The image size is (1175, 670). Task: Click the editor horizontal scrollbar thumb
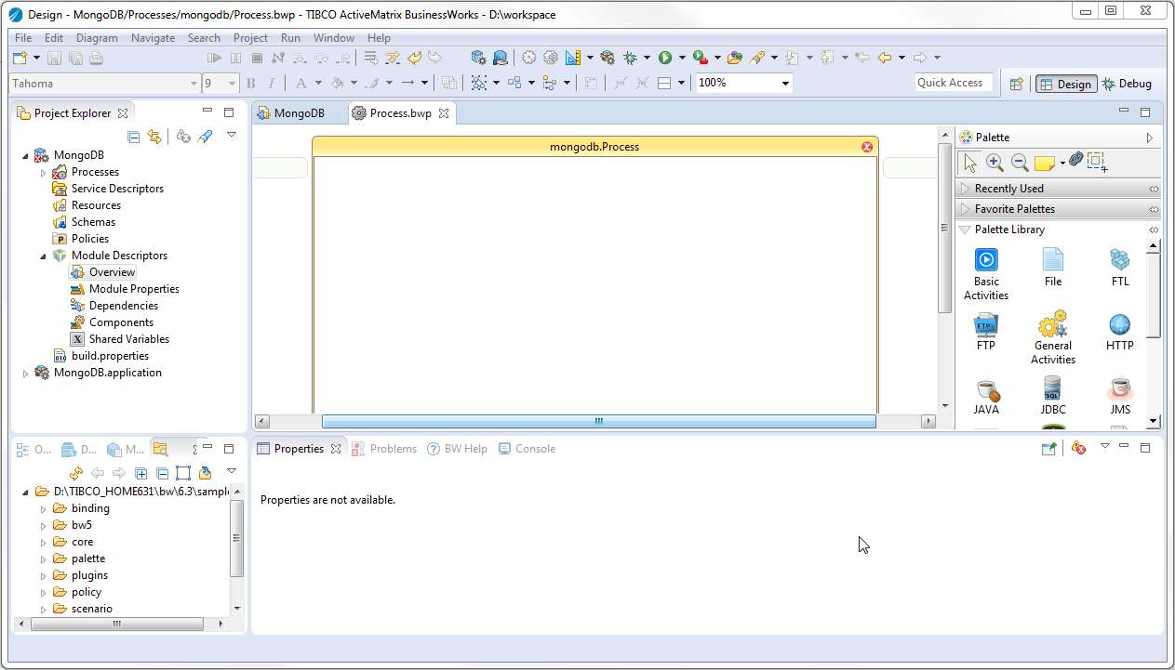coord(598,421)
